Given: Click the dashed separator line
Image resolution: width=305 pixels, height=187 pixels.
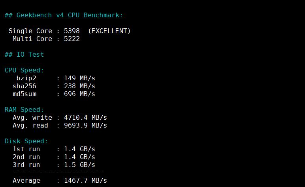Looking at the screenshot, I should point(58,172).
